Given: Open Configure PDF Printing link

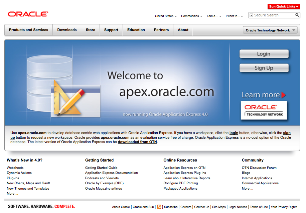Looking at the screenshot, I should pos(181,183).
